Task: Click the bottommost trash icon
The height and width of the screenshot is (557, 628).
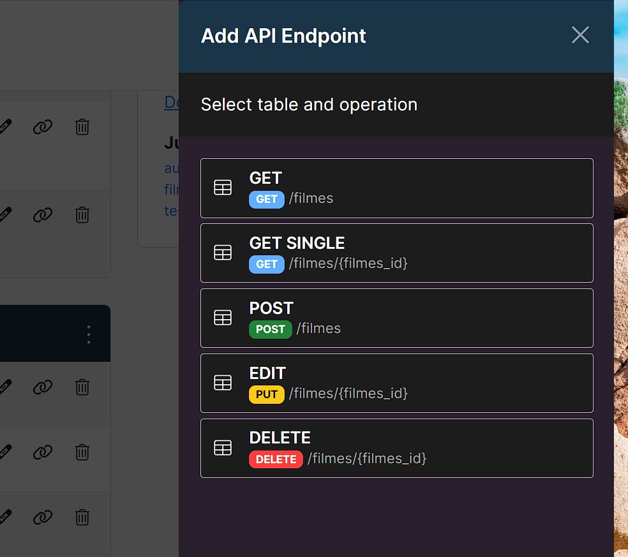Action: (x=82, y=517)
